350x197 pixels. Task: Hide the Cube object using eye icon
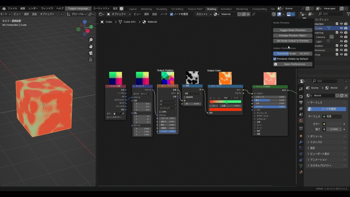(x=341, y=28)
